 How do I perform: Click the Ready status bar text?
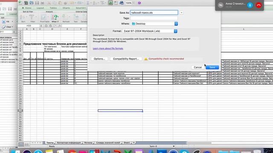[x=52, y=146]
